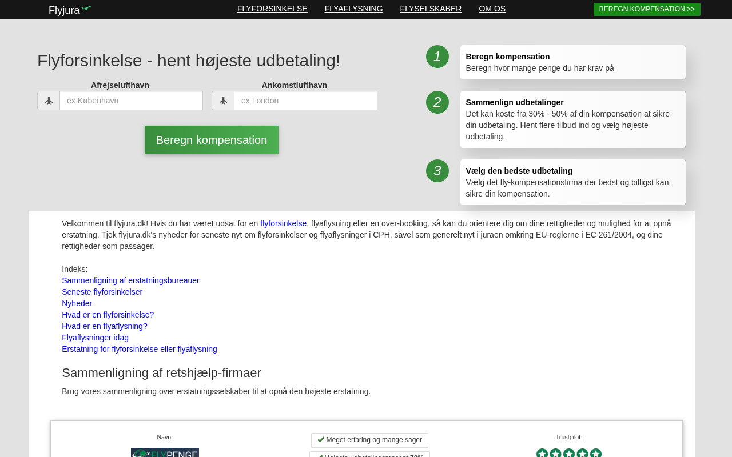Click the green step 2 circle
The image size is (732, 457).
(437, 102)
